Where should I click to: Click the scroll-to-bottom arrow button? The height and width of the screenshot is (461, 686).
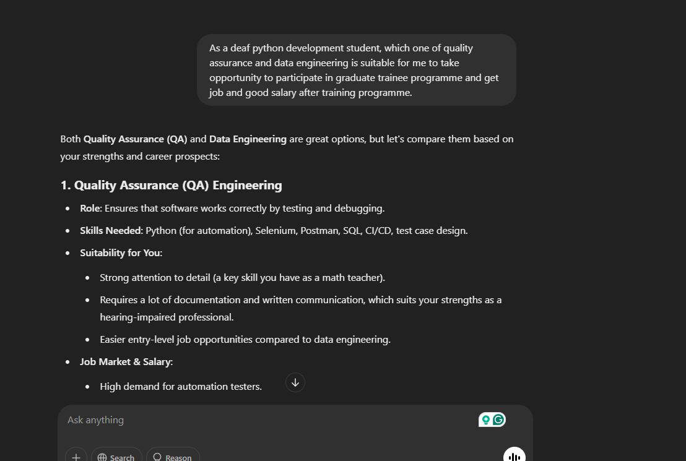295,382
